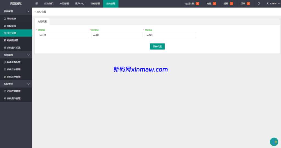The image size is (281, 148).
Task: Open 程序参数配置 in the sidebar
Action: coord(16,62)
